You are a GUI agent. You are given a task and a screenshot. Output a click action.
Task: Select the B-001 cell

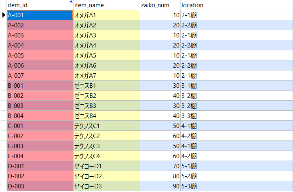(40, 85)
